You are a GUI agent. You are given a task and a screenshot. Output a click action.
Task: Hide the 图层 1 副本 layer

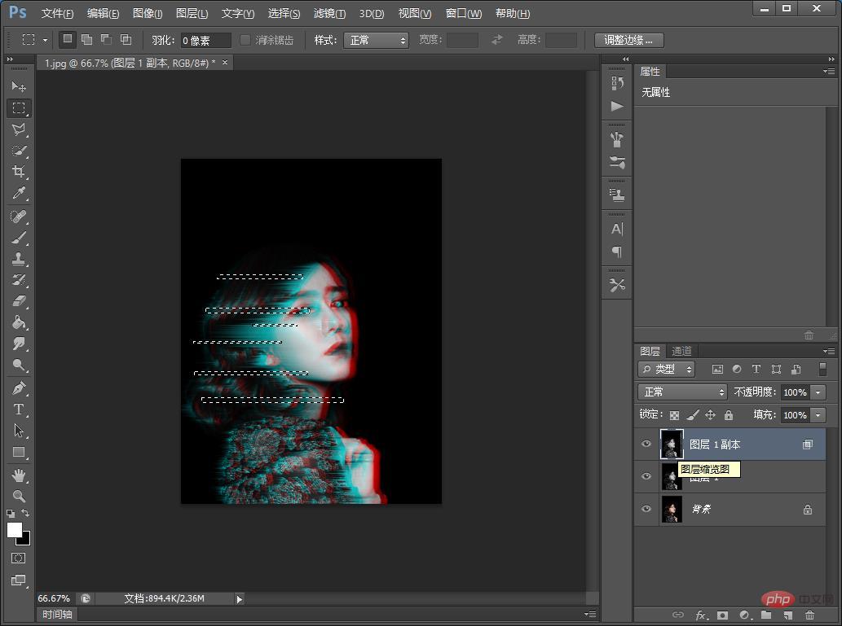[646, 444]
